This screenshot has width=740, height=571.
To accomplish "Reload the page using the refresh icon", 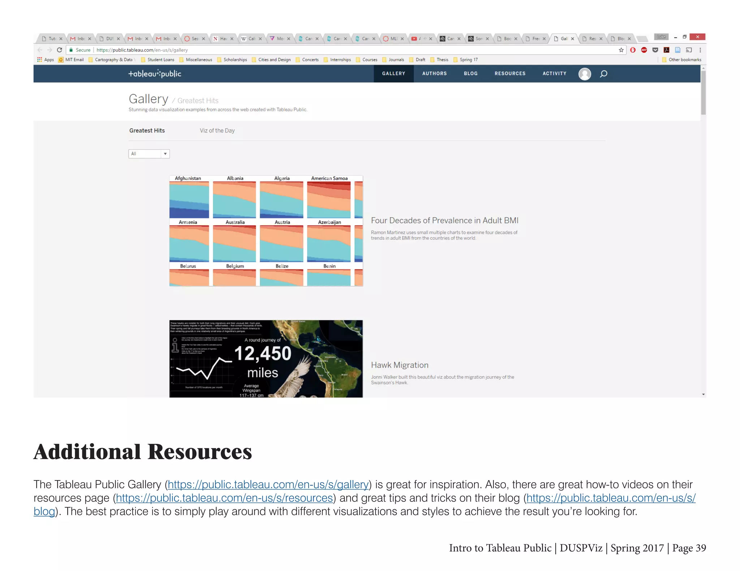I will coord(60,50).
